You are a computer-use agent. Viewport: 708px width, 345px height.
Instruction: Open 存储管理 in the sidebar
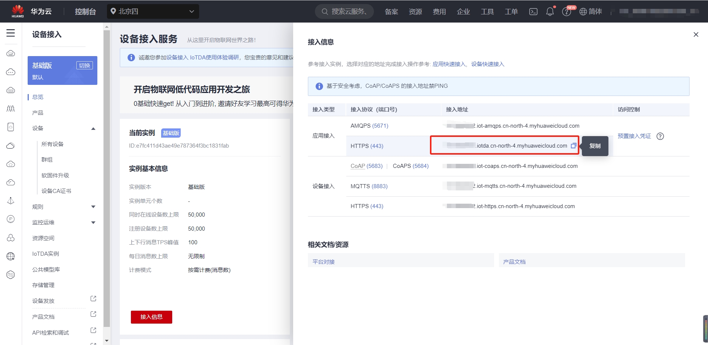pos(43,285)
